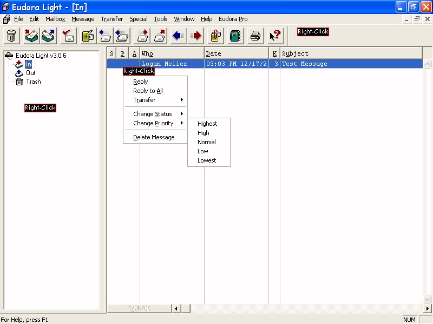
Task: Choose Reply in the context menu
Action: click(x=155, y=82)
